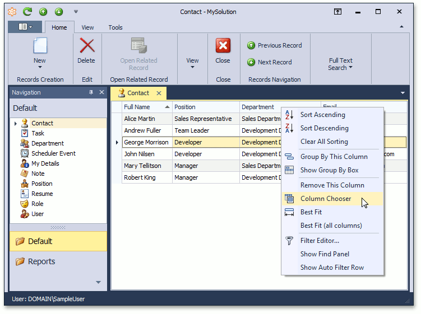The image size is (421, 314).
Task: Click the Note icon in navigation
Action: tap(25, 173)
